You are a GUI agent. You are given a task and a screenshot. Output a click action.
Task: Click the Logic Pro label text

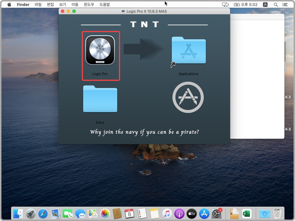100,74
